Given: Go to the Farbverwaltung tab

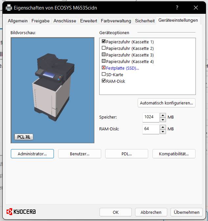Looking at the screenshot, I should 116,21.
